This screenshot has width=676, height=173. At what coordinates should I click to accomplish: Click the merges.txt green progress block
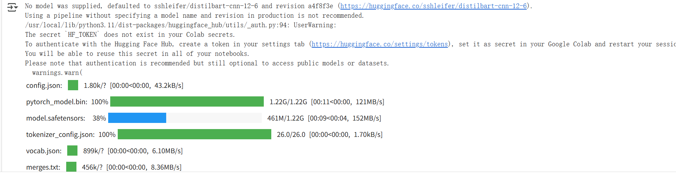tap(71, 167)
